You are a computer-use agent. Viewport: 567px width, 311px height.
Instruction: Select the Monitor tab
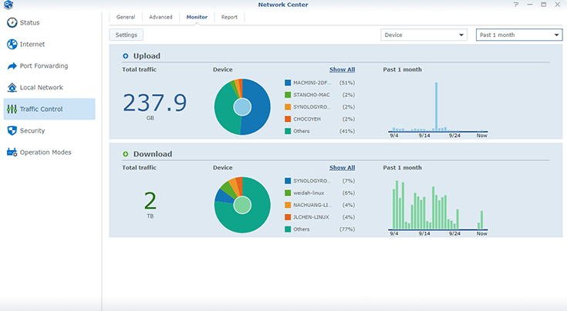click(197, 17)
